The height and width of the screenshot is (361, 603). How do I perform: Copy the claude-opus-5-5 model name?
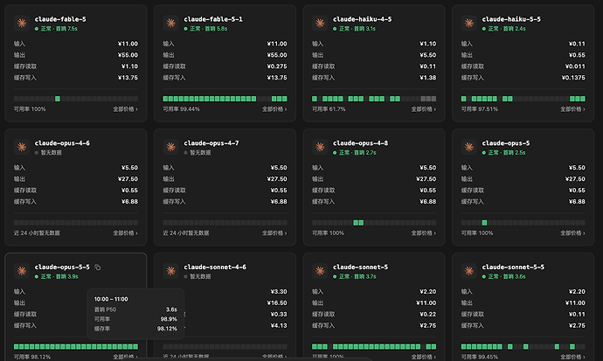point(98,267)
